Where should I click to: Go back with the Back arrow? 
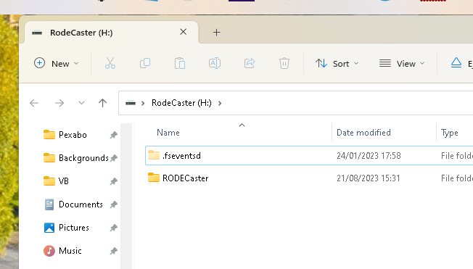click(x=34, y=103)
